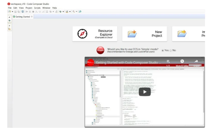The width and height of the screenshot is (215, 135).
Task: Open the View menu
Action: coord(21,8)
